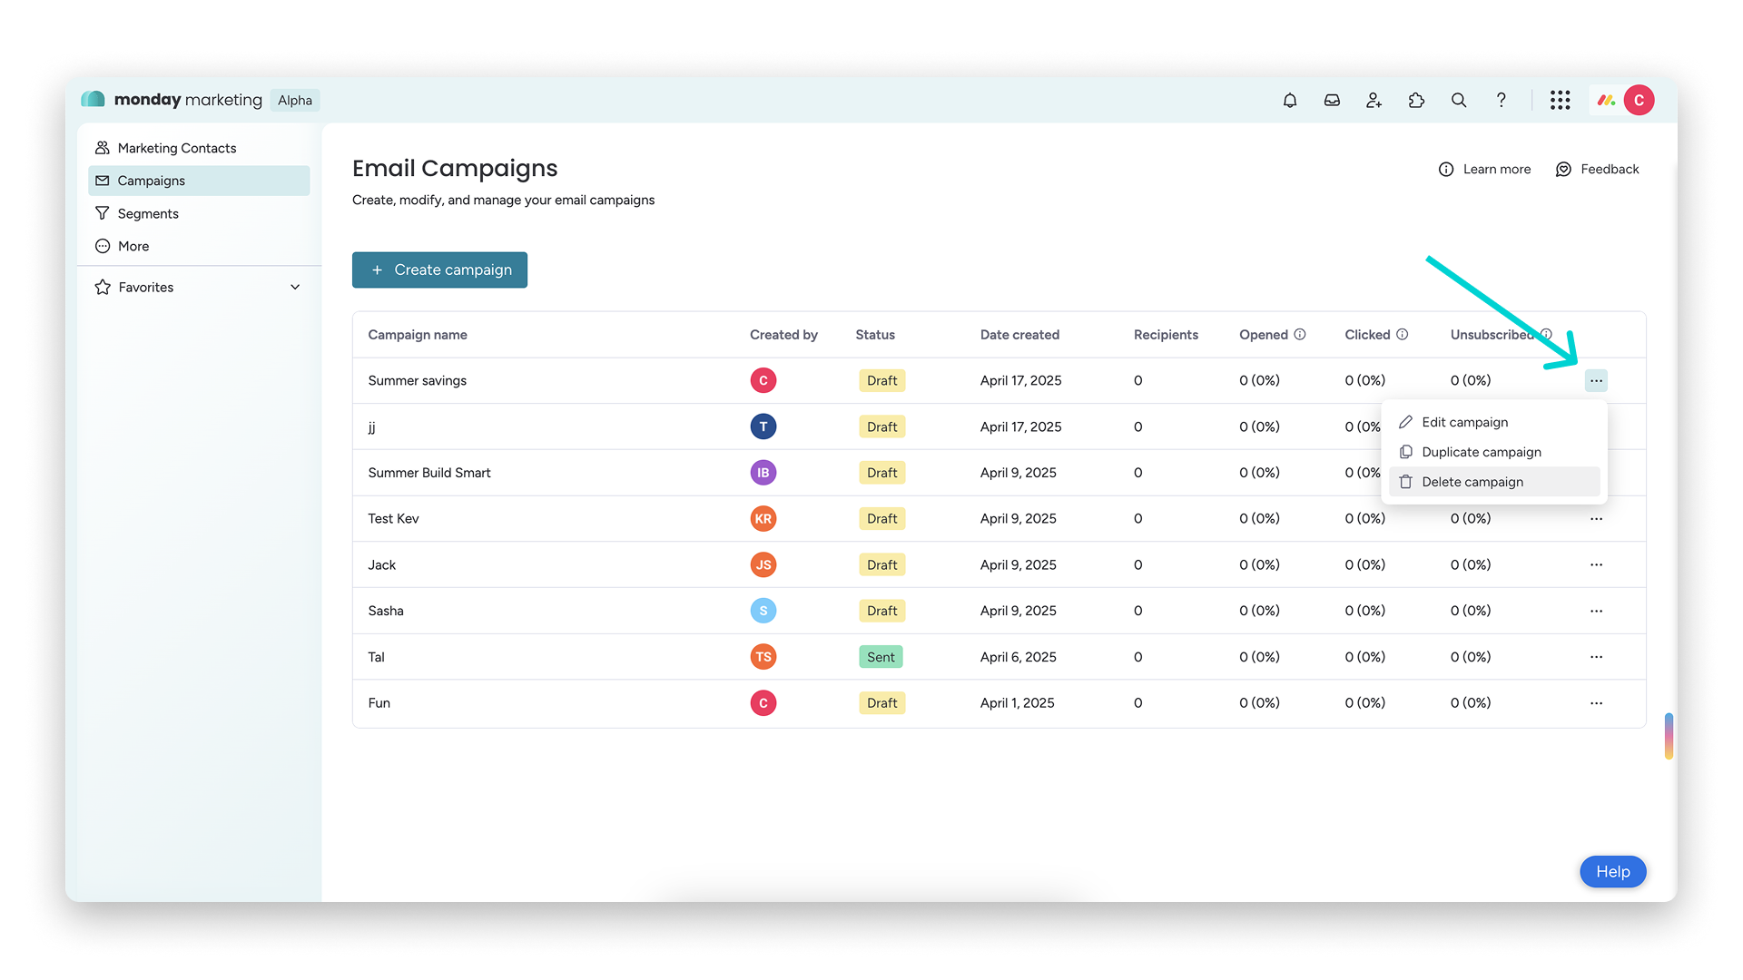Open the More sidebar item
Viewport: 1743px width, 980px height.
click(x=199, y=246)
